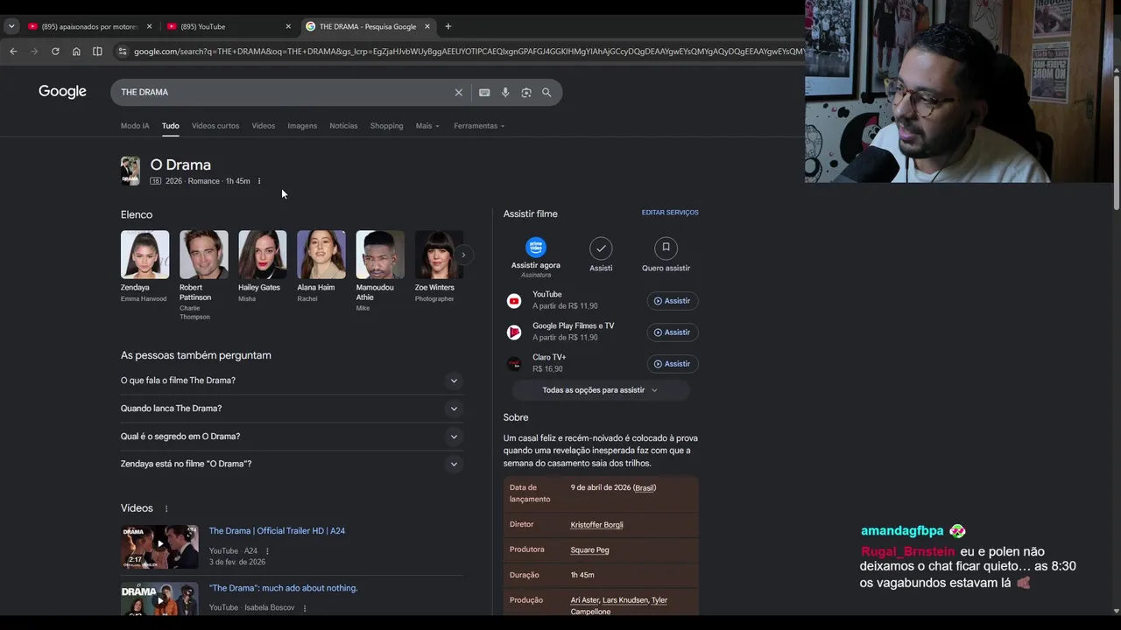Open more options beside movie runtime
This screenshot has height=630, width=1121.
coord(259,181)
